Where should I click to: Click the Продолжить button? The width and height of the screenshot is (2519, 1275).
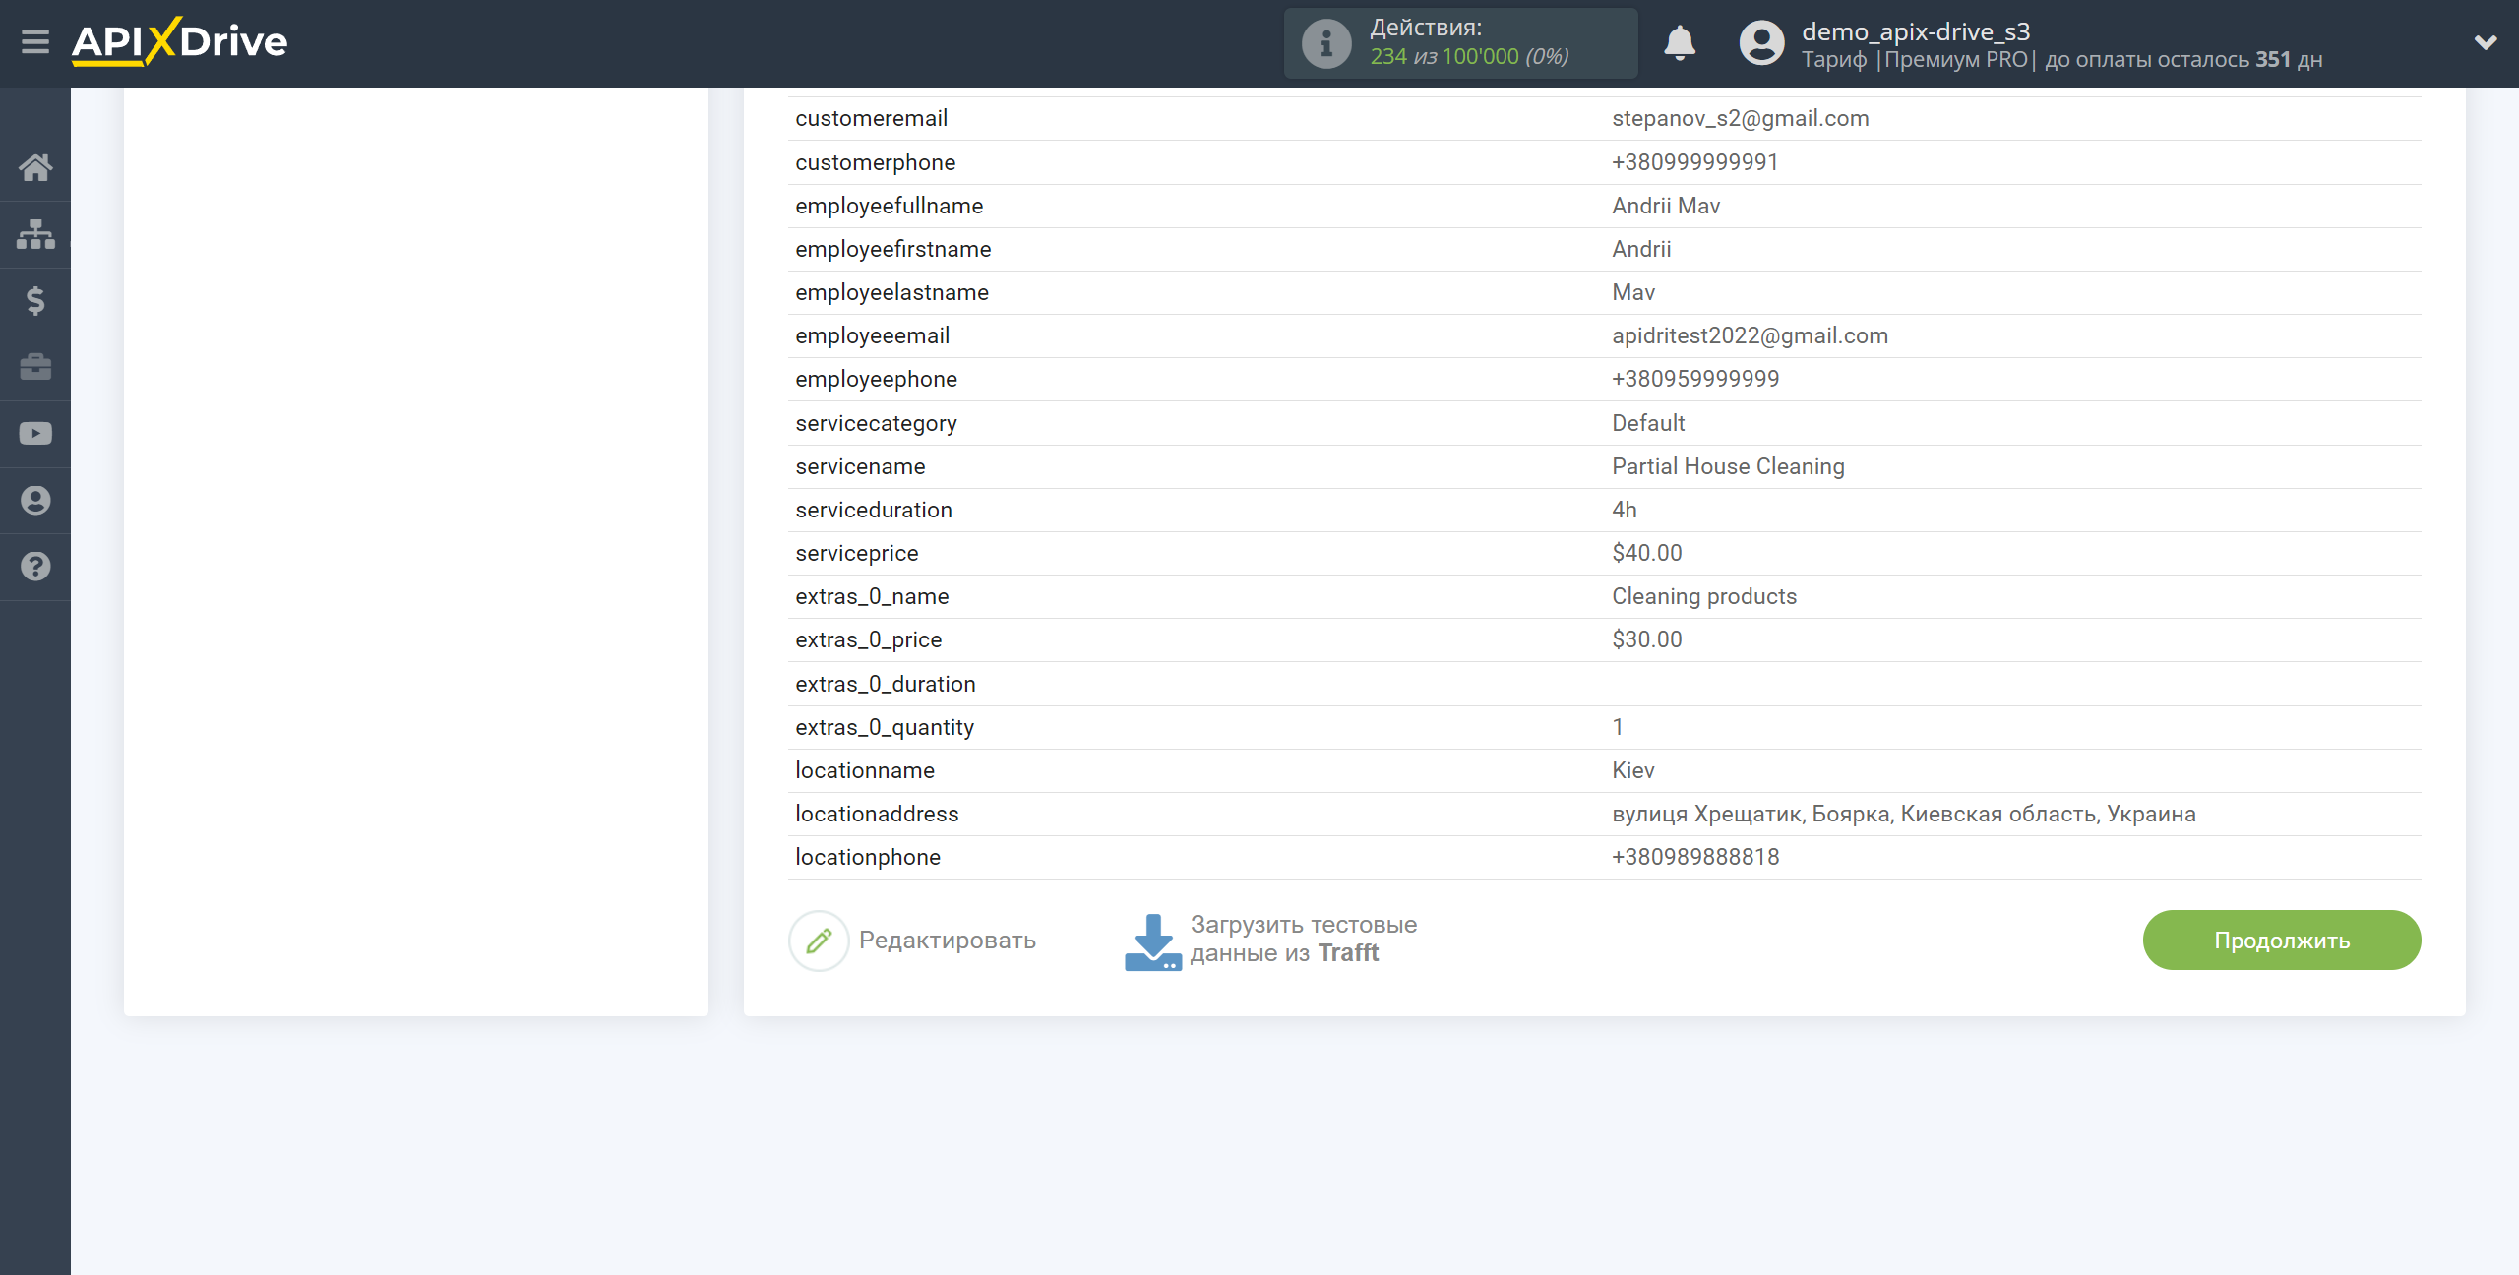click(x=2282, y=941)
